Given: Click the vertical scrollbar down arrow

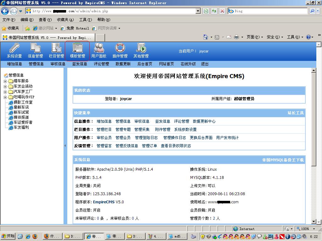Looking at the screenshot, I should (314, 222).
